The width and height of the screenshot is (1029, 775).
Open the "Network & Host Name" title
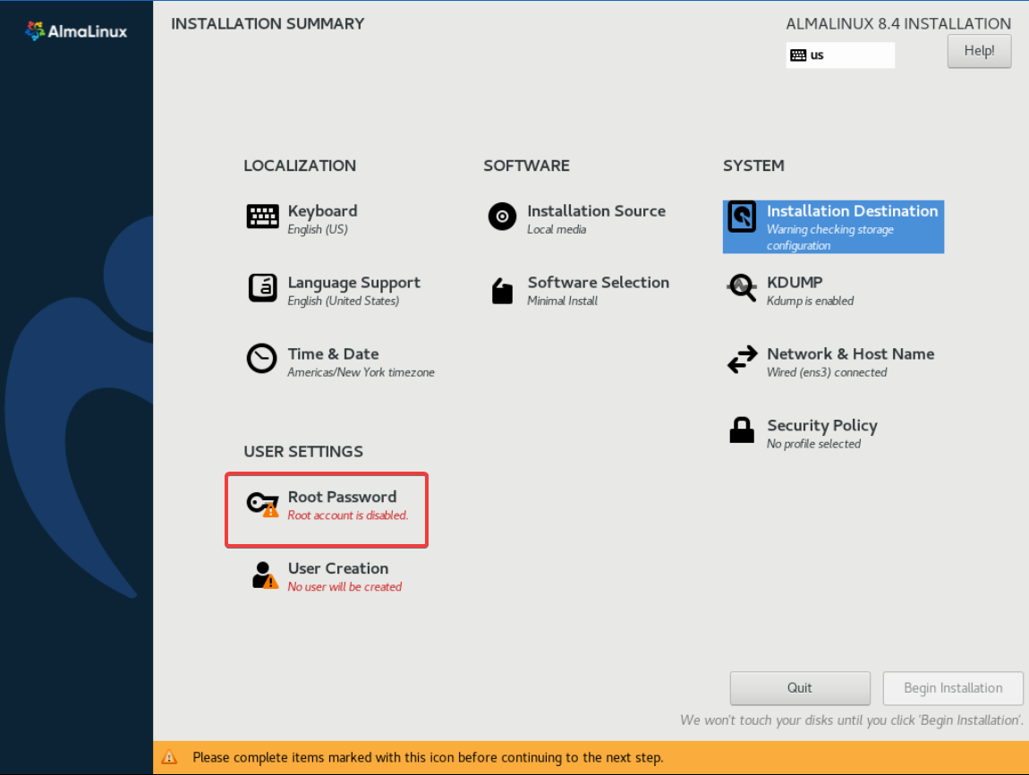pos(851,353)
